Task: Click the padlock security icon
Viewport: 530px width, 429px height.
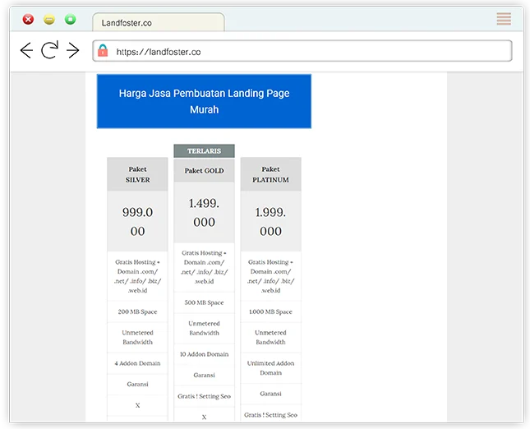Action: 103,51
